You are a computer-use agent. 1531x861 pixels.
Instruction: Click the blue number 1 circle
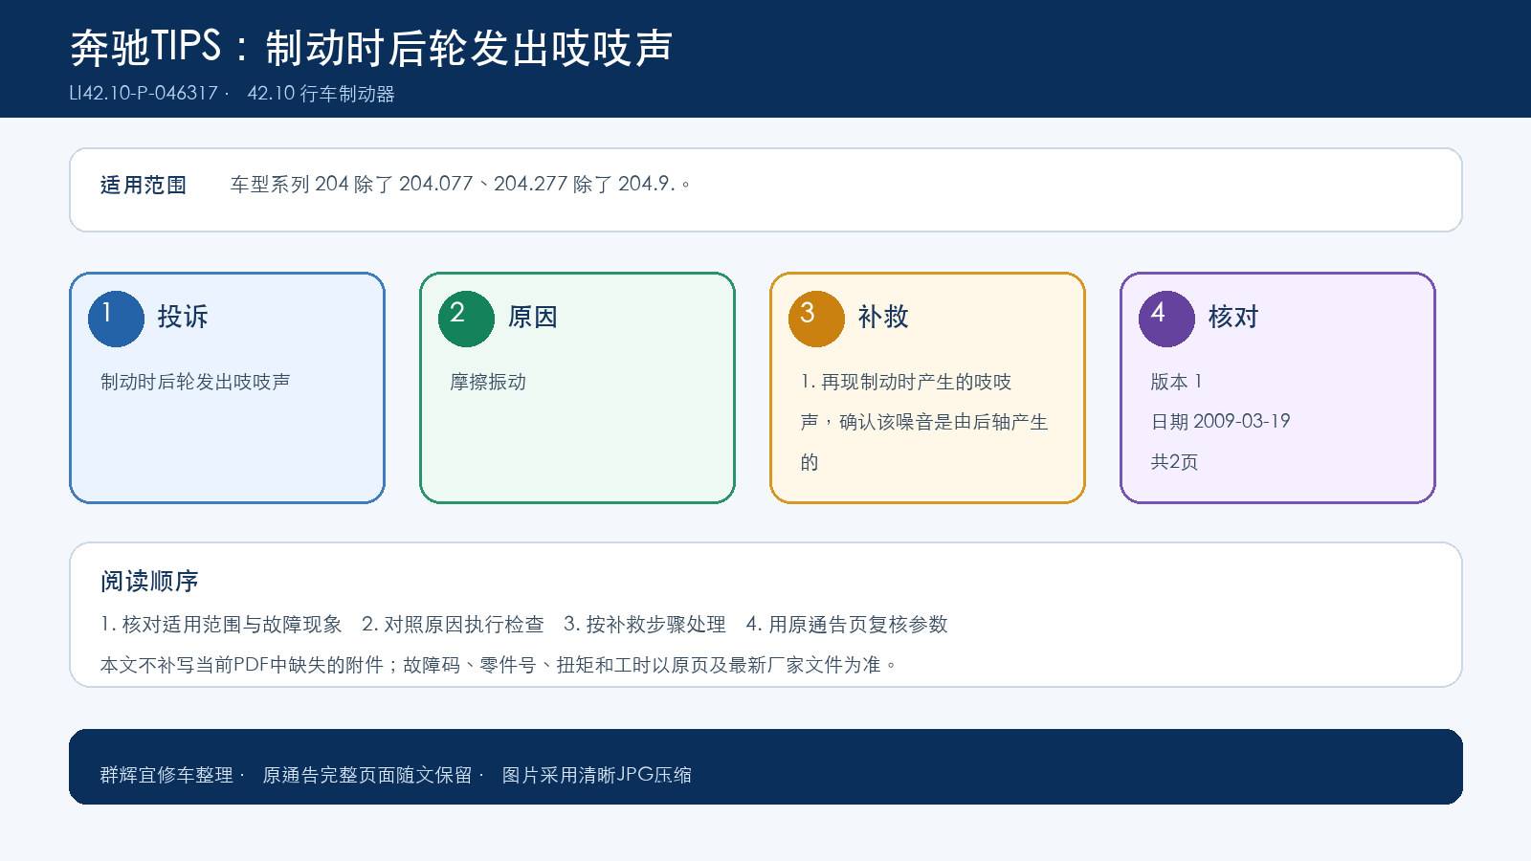(x=116, y=319)
